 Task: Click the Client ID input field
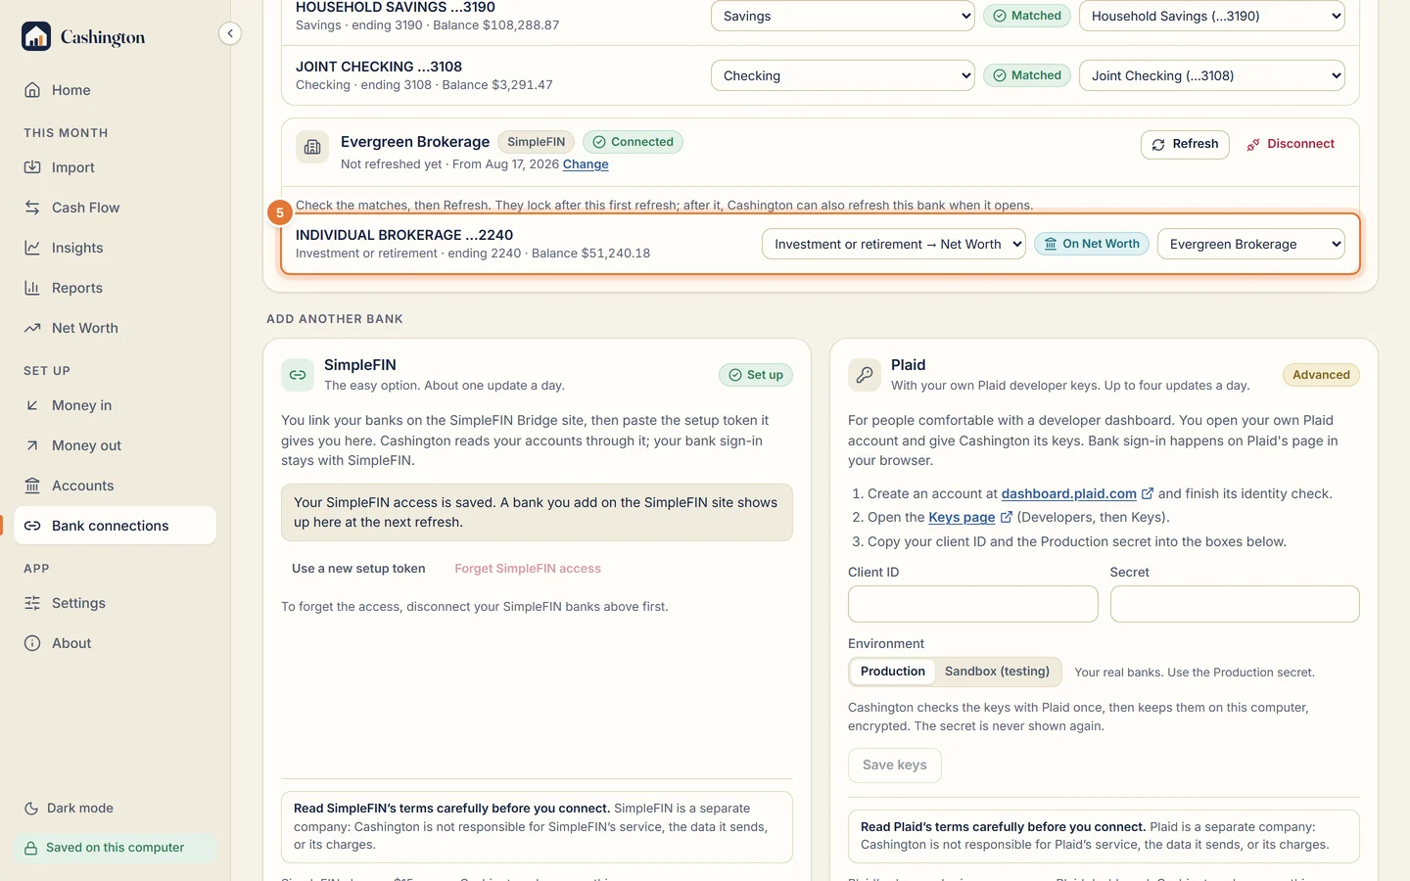(972, 604)
